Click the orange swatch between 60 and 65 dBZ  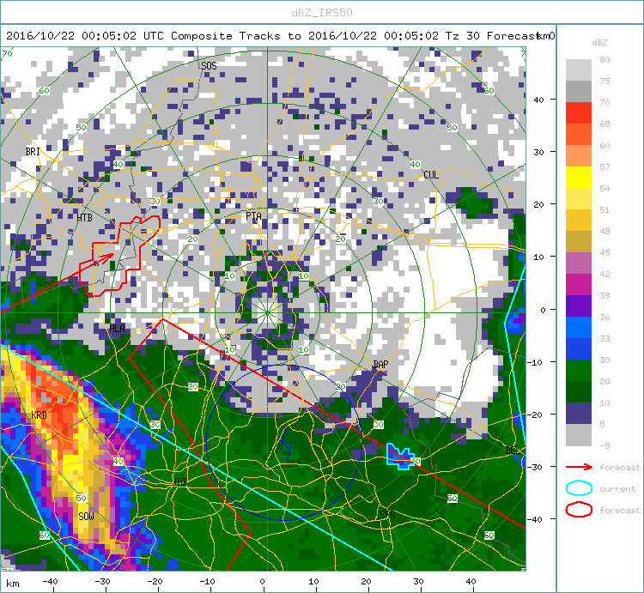click(578, 134)
